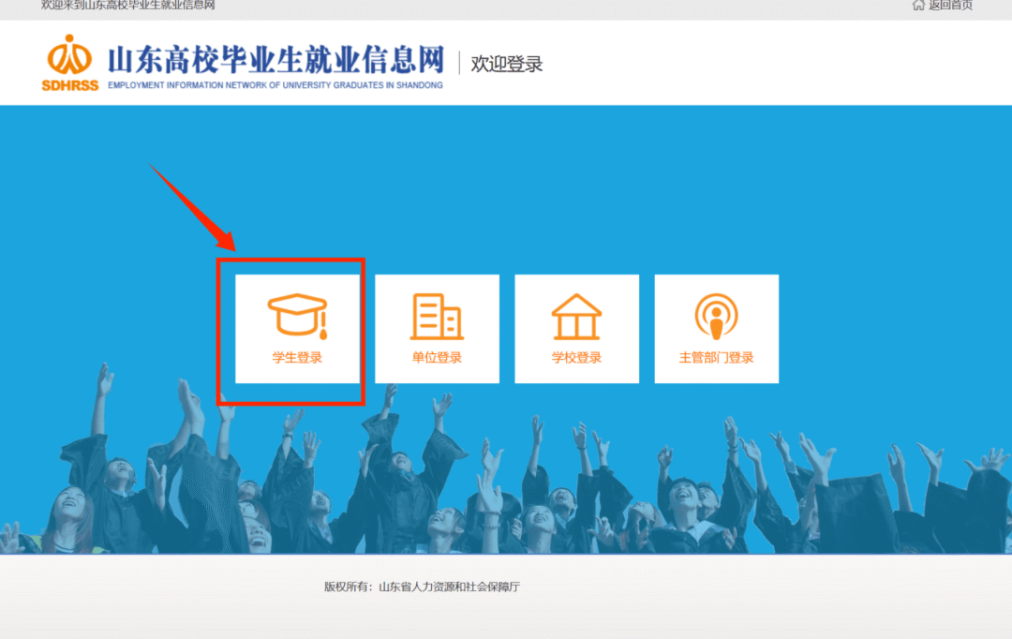Select the 学生登录 text label

[297, 358]
